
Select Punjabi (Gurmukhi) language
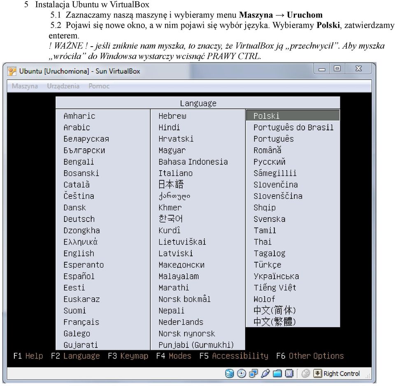tap(196, 345)
